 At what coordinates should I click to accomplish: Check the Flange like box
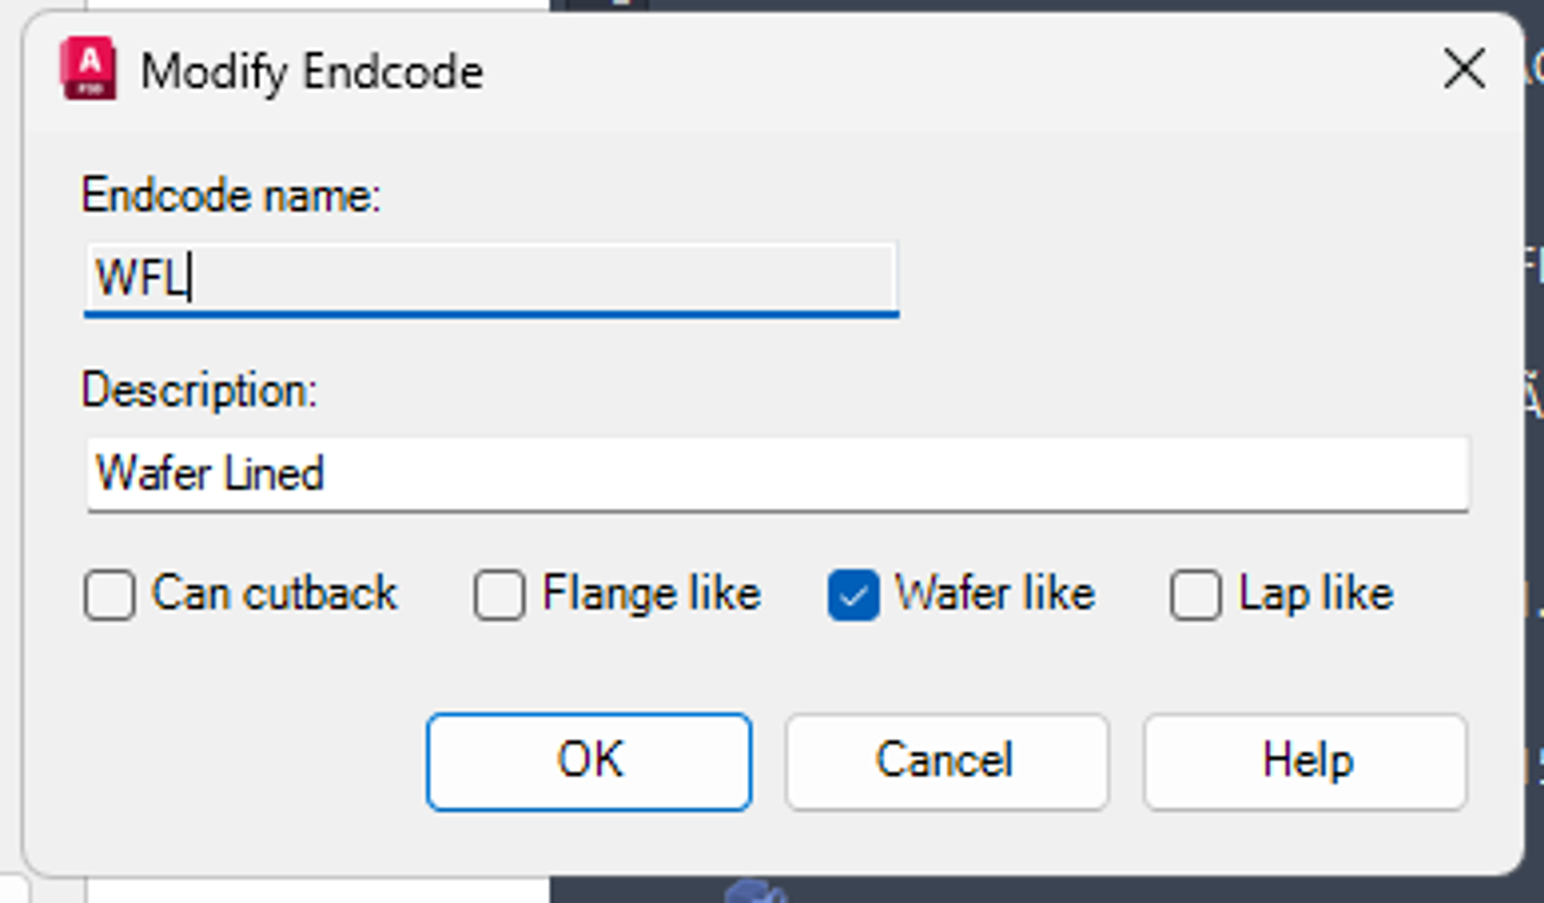pos(499,593)
